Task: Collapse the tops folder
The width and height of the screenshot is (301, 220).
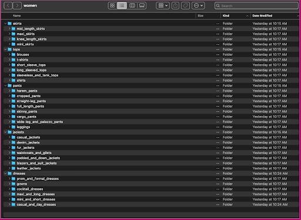Action: point(5,49)
